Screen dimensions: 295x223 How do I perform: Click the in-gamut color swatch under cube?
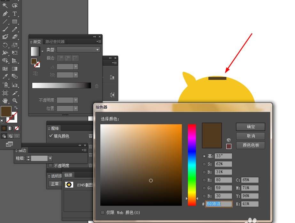click(x=229, y=146)
